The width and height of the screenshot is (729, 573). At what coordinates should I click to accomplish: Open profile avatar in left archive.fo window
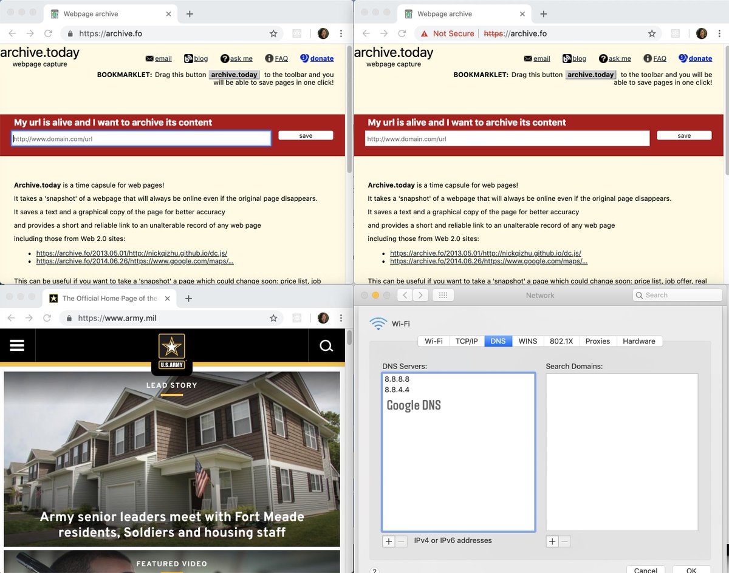(323, 33)
